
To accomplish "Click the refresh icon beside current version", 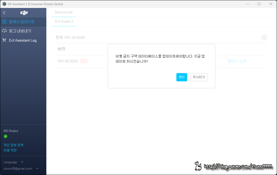I will (264, 37).
